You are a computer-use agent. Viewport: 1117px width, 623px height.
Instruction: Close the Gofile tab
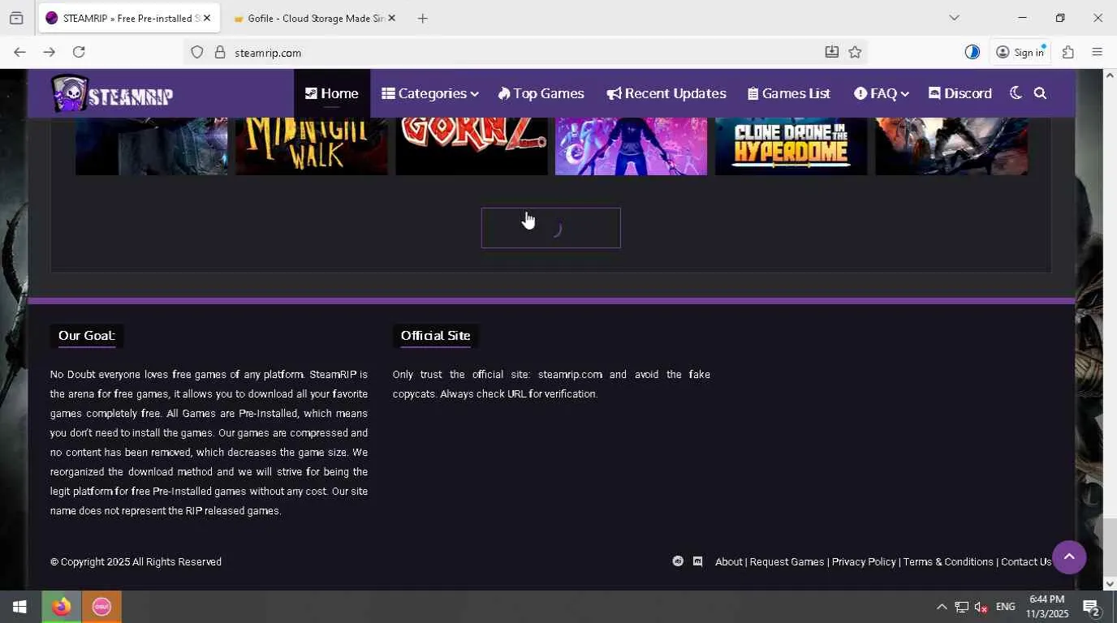[391, 18]
